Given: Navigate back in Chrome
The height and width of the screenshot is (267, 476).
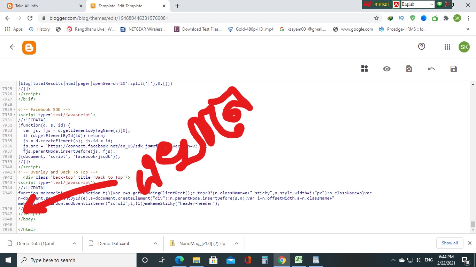Looking at the screenshot, I should coord(8,18).
